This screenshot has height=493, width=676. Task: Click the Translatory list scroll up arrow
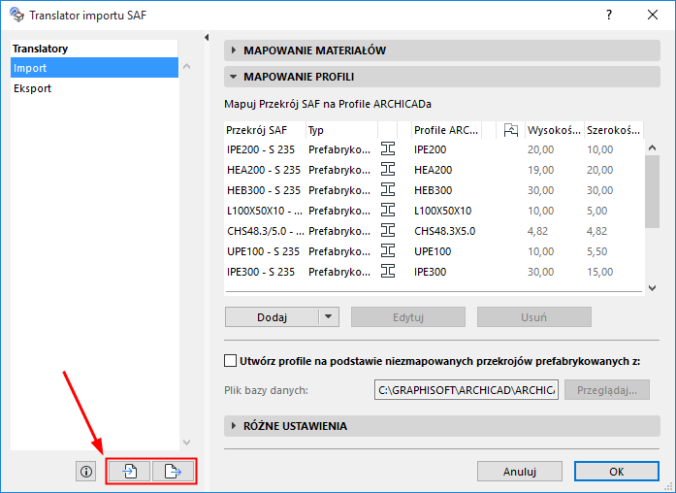(186, 66)
